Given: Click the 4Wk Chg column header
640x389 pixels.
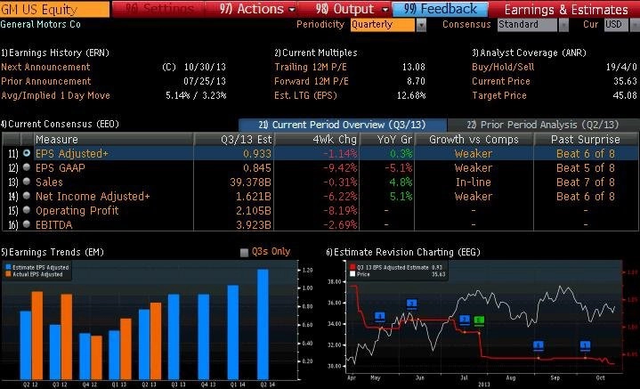Looking at the screenshot, I should click(317, 139).
